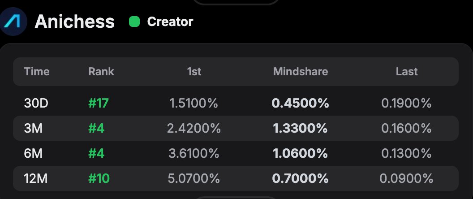Choose the 6M time period row
The height and width of the screenshot is (199, 473).
34,154
